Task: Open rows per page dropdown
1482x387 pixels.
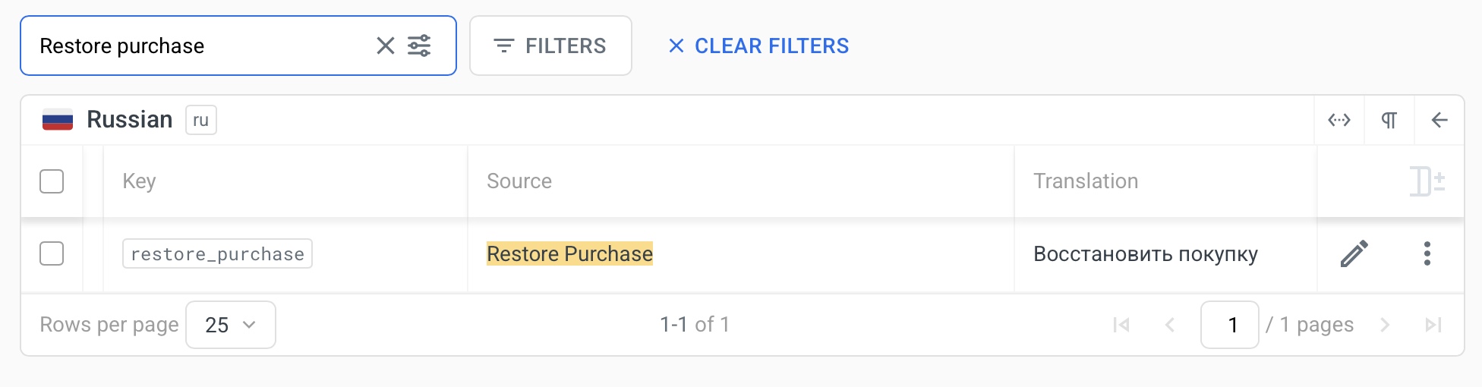Action: coord(230,325)
